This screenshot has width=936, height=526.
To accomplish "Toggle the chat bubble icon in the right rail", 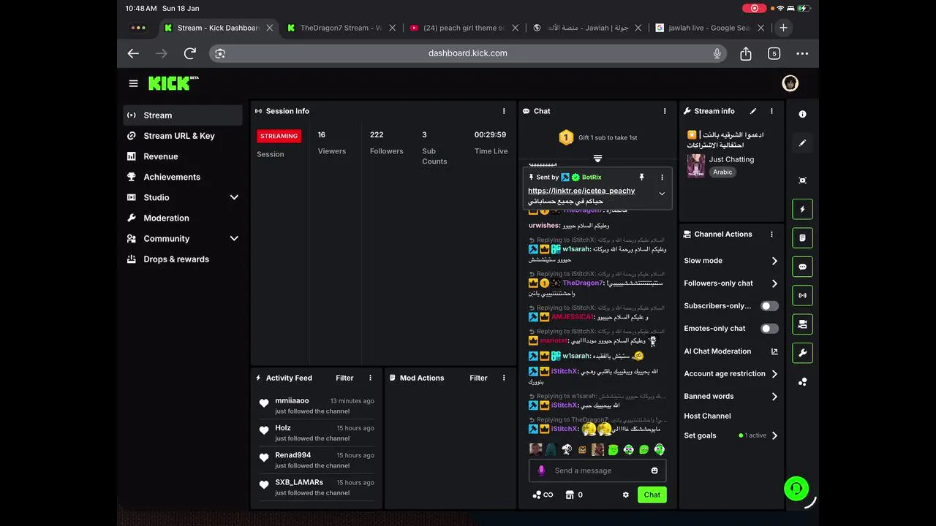I will 802,267.
